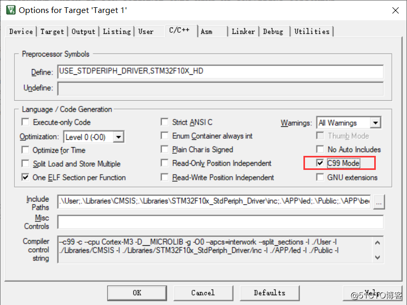This screenshot has width=407, height=305.
Task: Click the Defaults button
Action: (270, 293)
